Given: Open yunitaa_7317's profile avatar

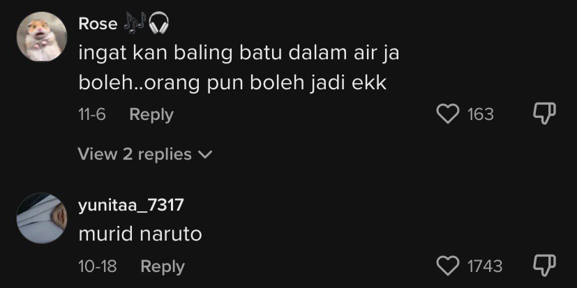Looking at the screenshot, I should coord(42,218).
